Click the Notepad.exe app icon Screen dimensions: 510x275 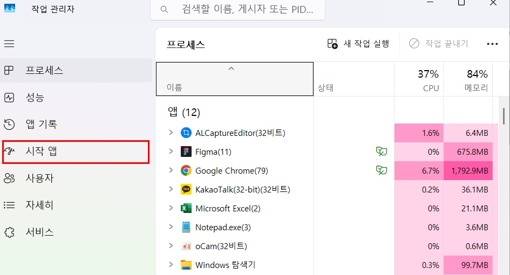(x=186, y=227)
